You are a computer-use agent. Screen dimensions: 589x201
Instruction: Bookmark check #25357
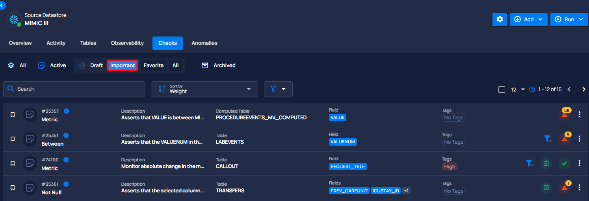click(x=13, y=115)
